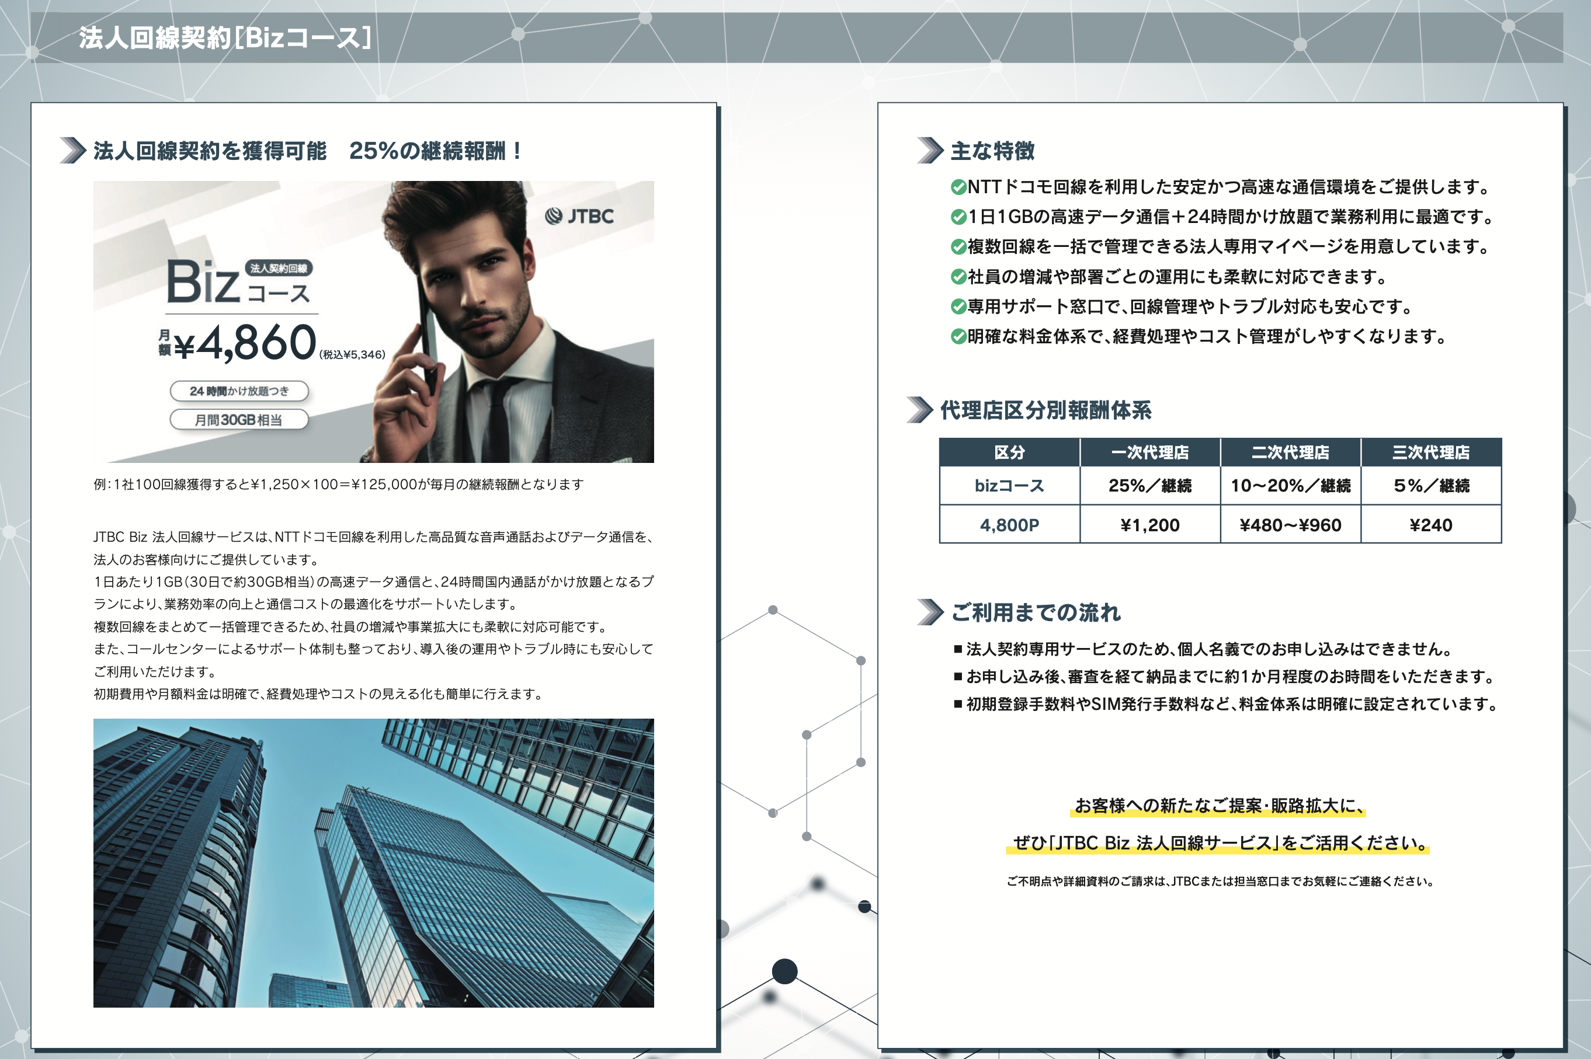
Task: Click the 25%の継続報酬! heading text
Action: tap(436, 151)
